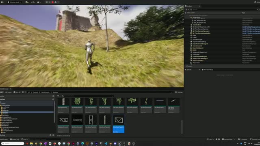Select ExponentialHeightFog in Outliner
The height and width of the screenshot is (146, 260).
[199, 42]
